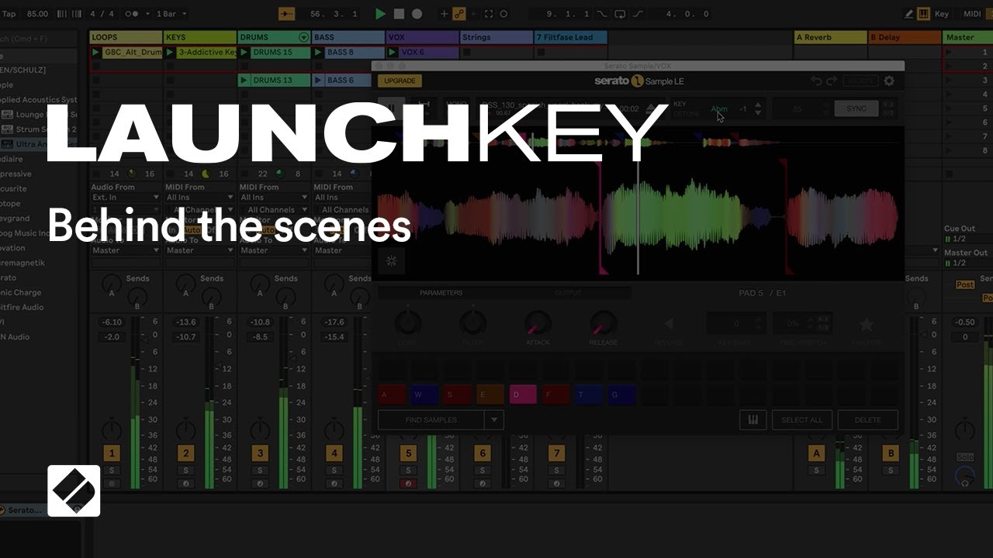
Task: Toggle the computer MIDI keyboard icon
Action: click(x=924, y=14)
